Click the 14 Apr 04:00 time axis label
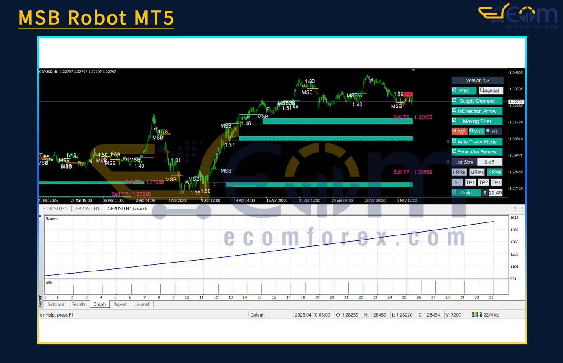 (244, 200)
